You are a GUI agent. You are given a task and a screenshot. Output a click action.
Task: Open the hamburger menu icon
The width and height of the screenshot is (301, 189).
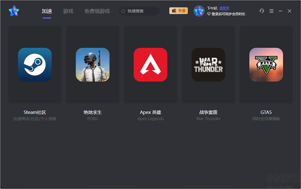tap(272, 11)
